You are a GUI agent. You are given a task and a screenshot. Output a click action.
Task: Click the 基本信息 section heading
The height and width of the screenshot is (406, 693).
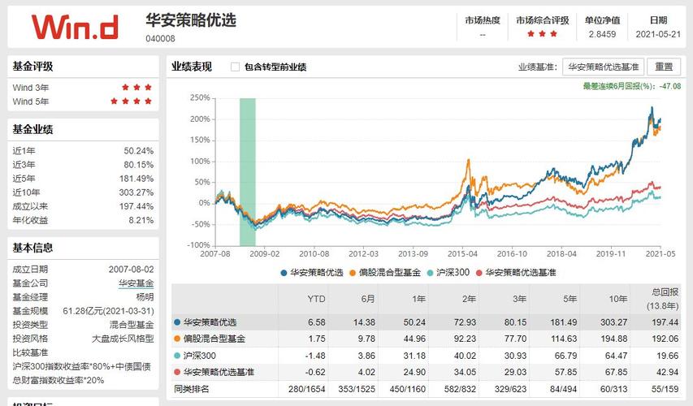32,248
